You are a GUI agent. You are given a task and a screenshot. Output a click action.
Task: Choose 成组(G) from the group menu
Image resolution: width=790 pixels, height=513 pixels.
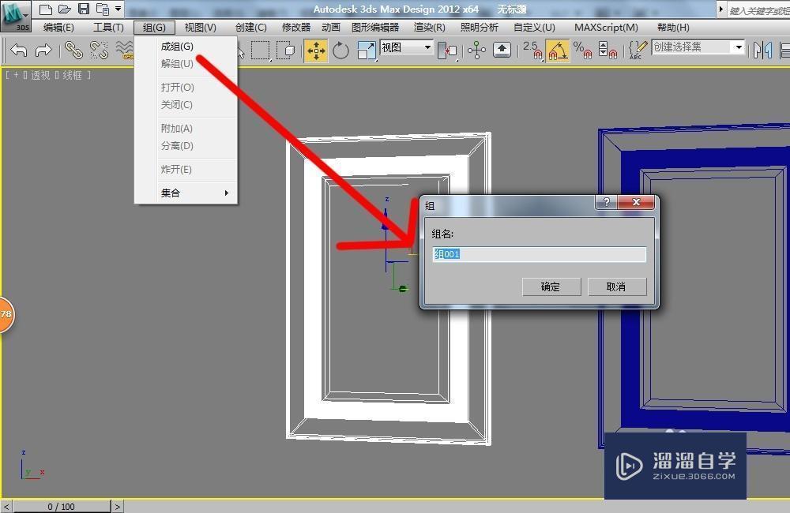[186, 47]
